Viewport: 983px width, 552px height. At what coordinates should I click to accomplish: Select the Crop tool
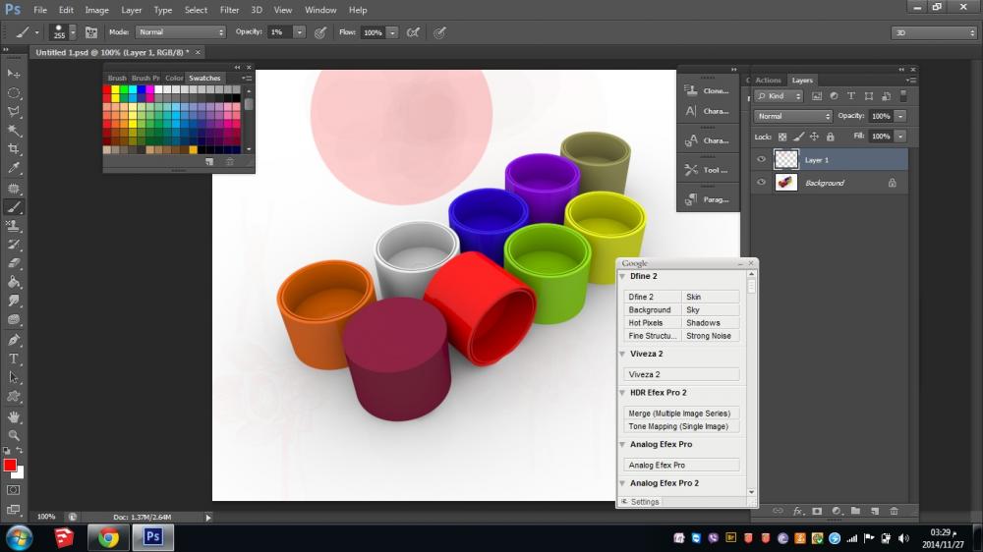pos(14,149)
